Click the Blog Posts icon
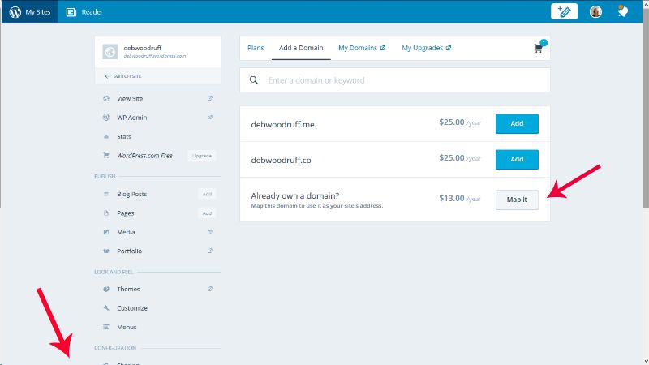The image size is (649, 365). [106, 194]
